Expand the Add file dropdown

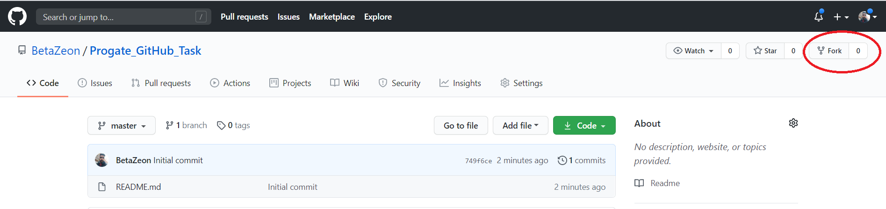pos(520,126)
